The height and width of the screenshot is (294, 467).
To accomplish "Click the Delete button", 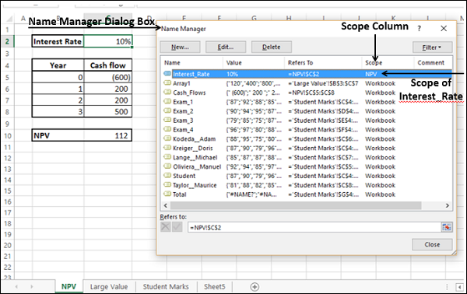I will point(272,47).
